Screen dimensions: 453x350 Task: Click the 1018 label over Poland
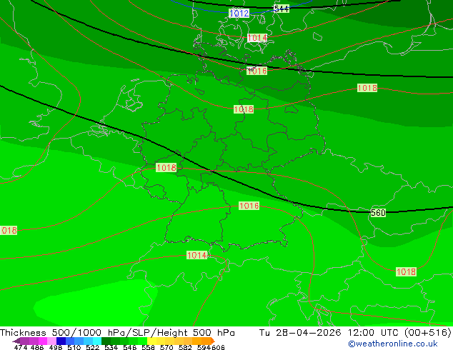click(x=367, y=88)
